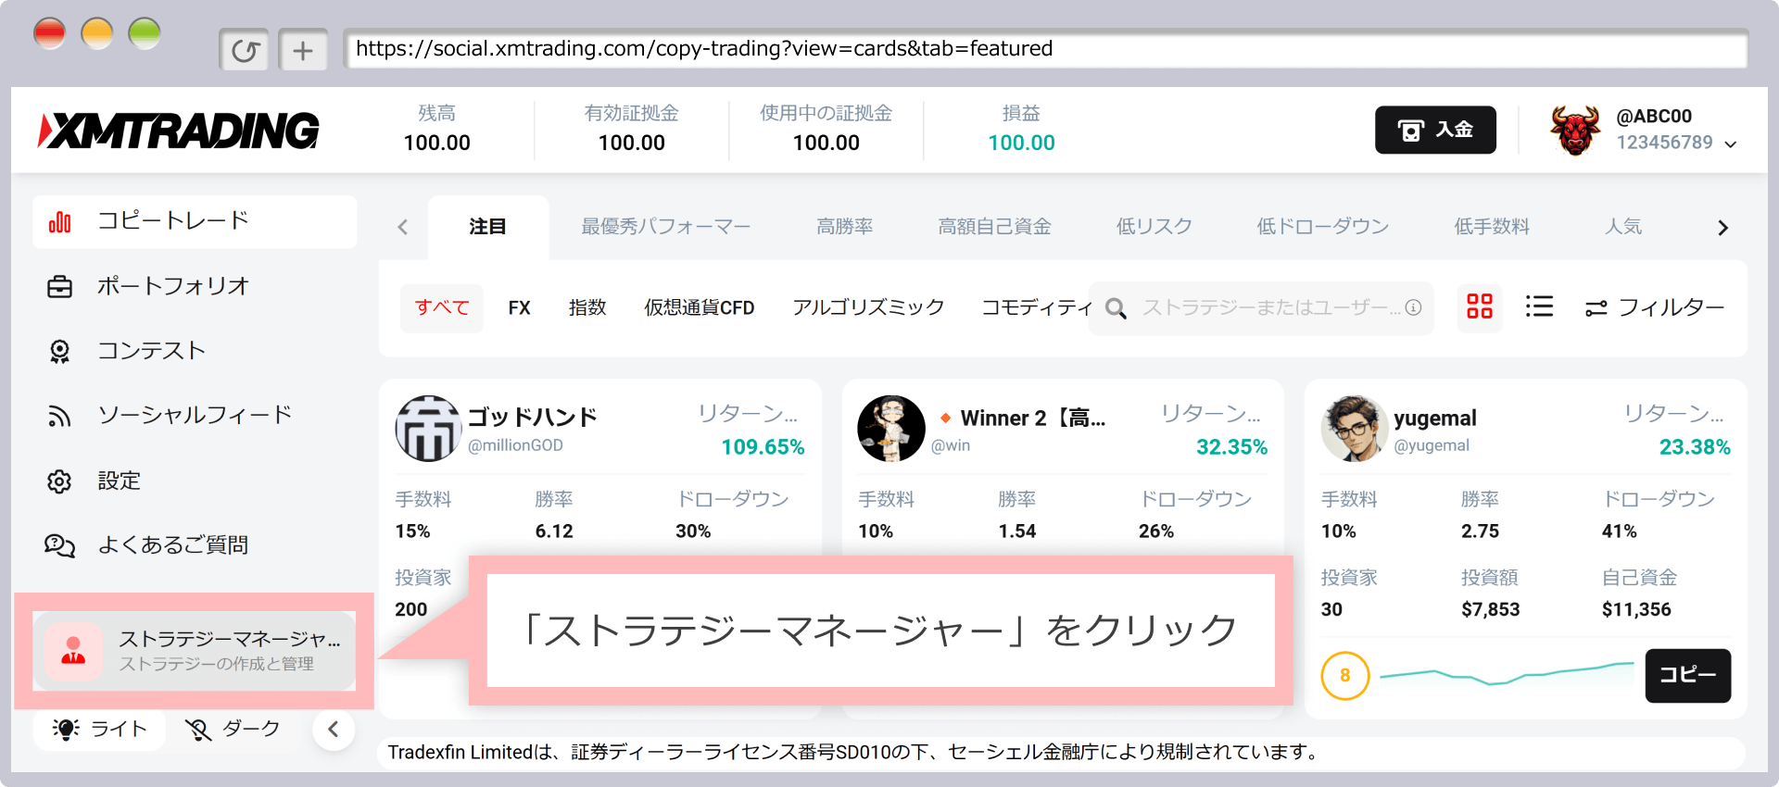Click the Strategy Manager (ストラテジーマネージャー) item
This screenshot has height=787, width=1779.
click(x=194, y=651)
